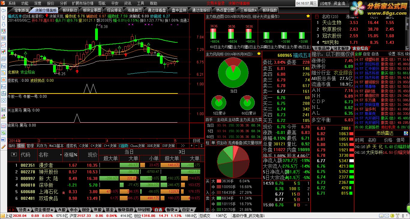Click the up arrow icon in left sidebar

coord(3,17)
